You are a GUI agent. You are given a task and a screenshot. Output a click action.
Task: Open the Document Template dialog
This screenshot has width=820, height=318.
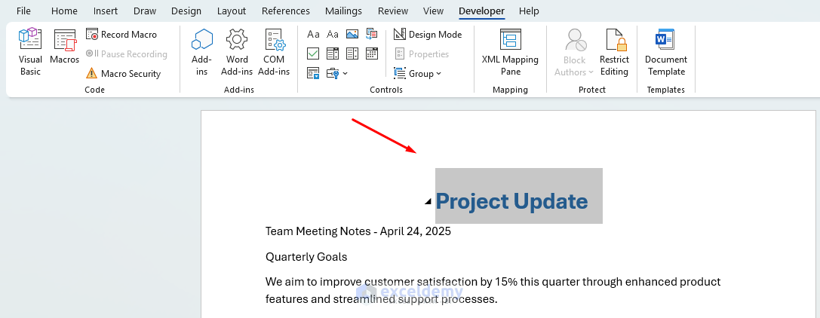665,52
